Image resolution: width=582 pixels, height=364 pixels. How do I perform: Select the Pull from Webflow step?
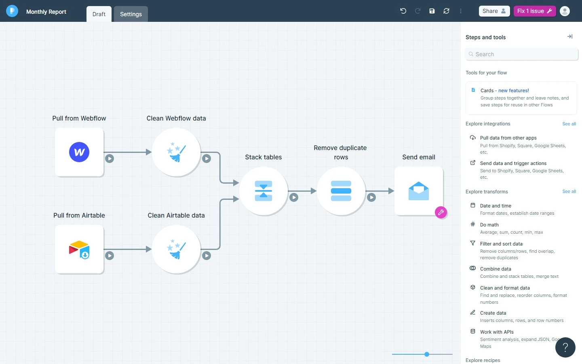click(79, 152)
